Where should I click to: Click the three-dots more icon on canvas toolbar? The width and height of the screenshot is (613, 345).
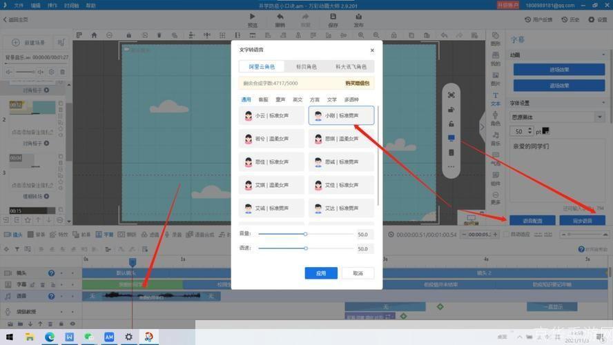[x=451, y=167]
